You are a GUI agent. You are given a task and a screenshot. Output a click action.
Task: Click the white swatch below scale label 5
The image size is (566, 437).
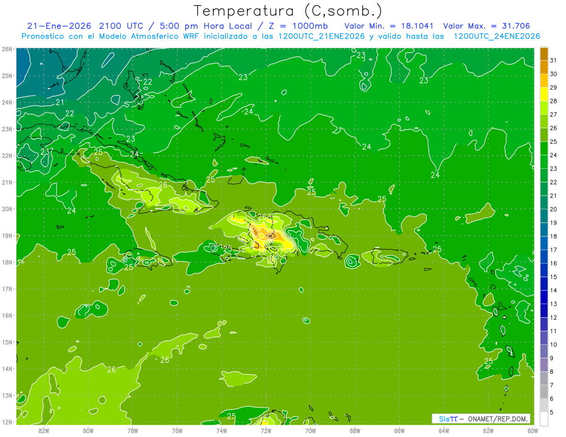(544, 419)
